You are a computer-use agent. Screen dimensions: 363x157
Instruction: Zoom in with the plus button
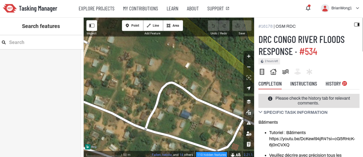pyautogui.click(x=249, y=56)
